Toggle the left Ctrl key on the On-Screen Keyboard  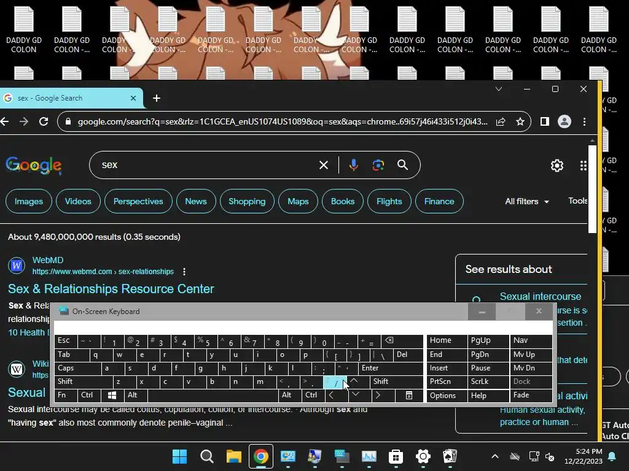(x=88, y=396)
